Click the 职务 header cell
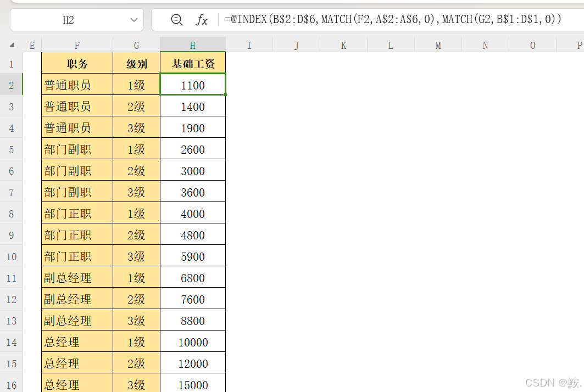 pyautogui.click(x=77, y=63)
